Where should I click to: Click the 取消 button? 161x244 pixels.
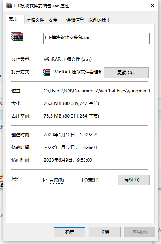pyautogui.click(x=105, y=232)
